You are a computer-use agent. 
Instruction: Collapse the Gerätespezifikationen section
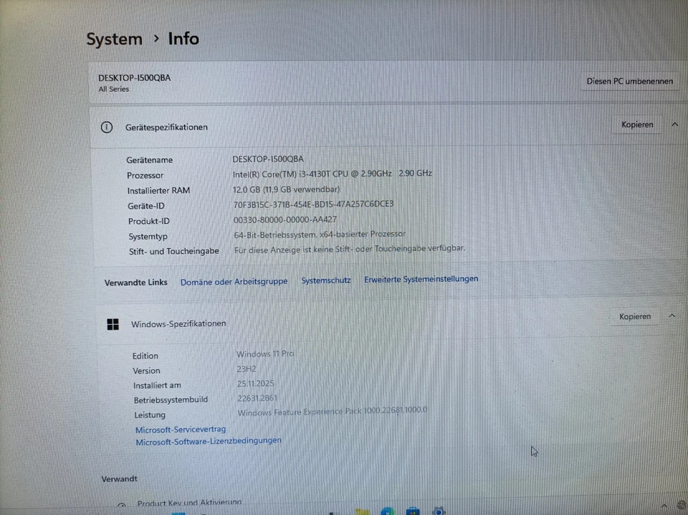[674, 124]
